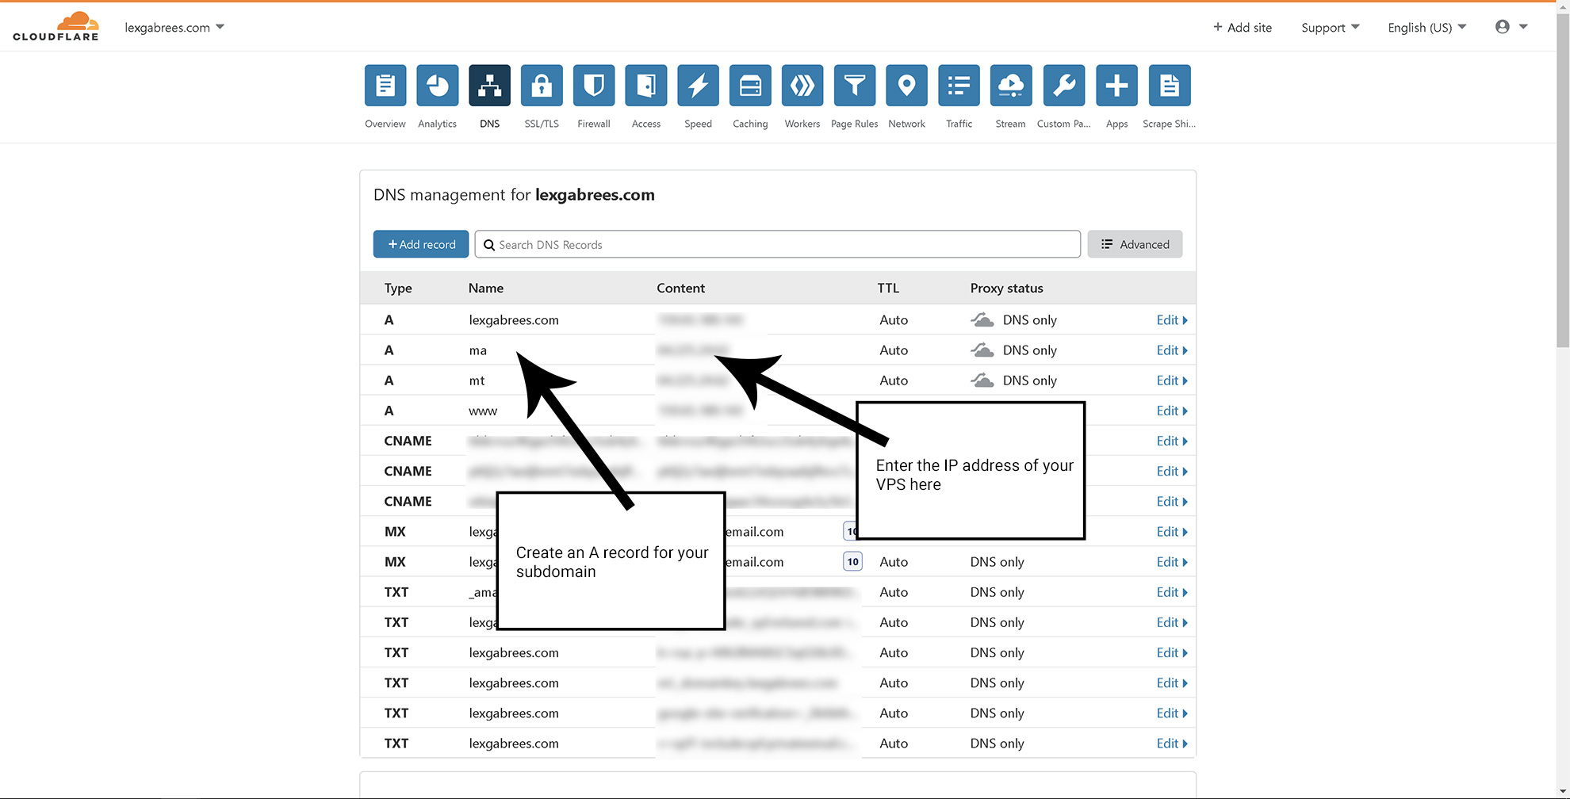1570x799 pixels.
Task: Edit the ma A record
Action: [1171, 350]
